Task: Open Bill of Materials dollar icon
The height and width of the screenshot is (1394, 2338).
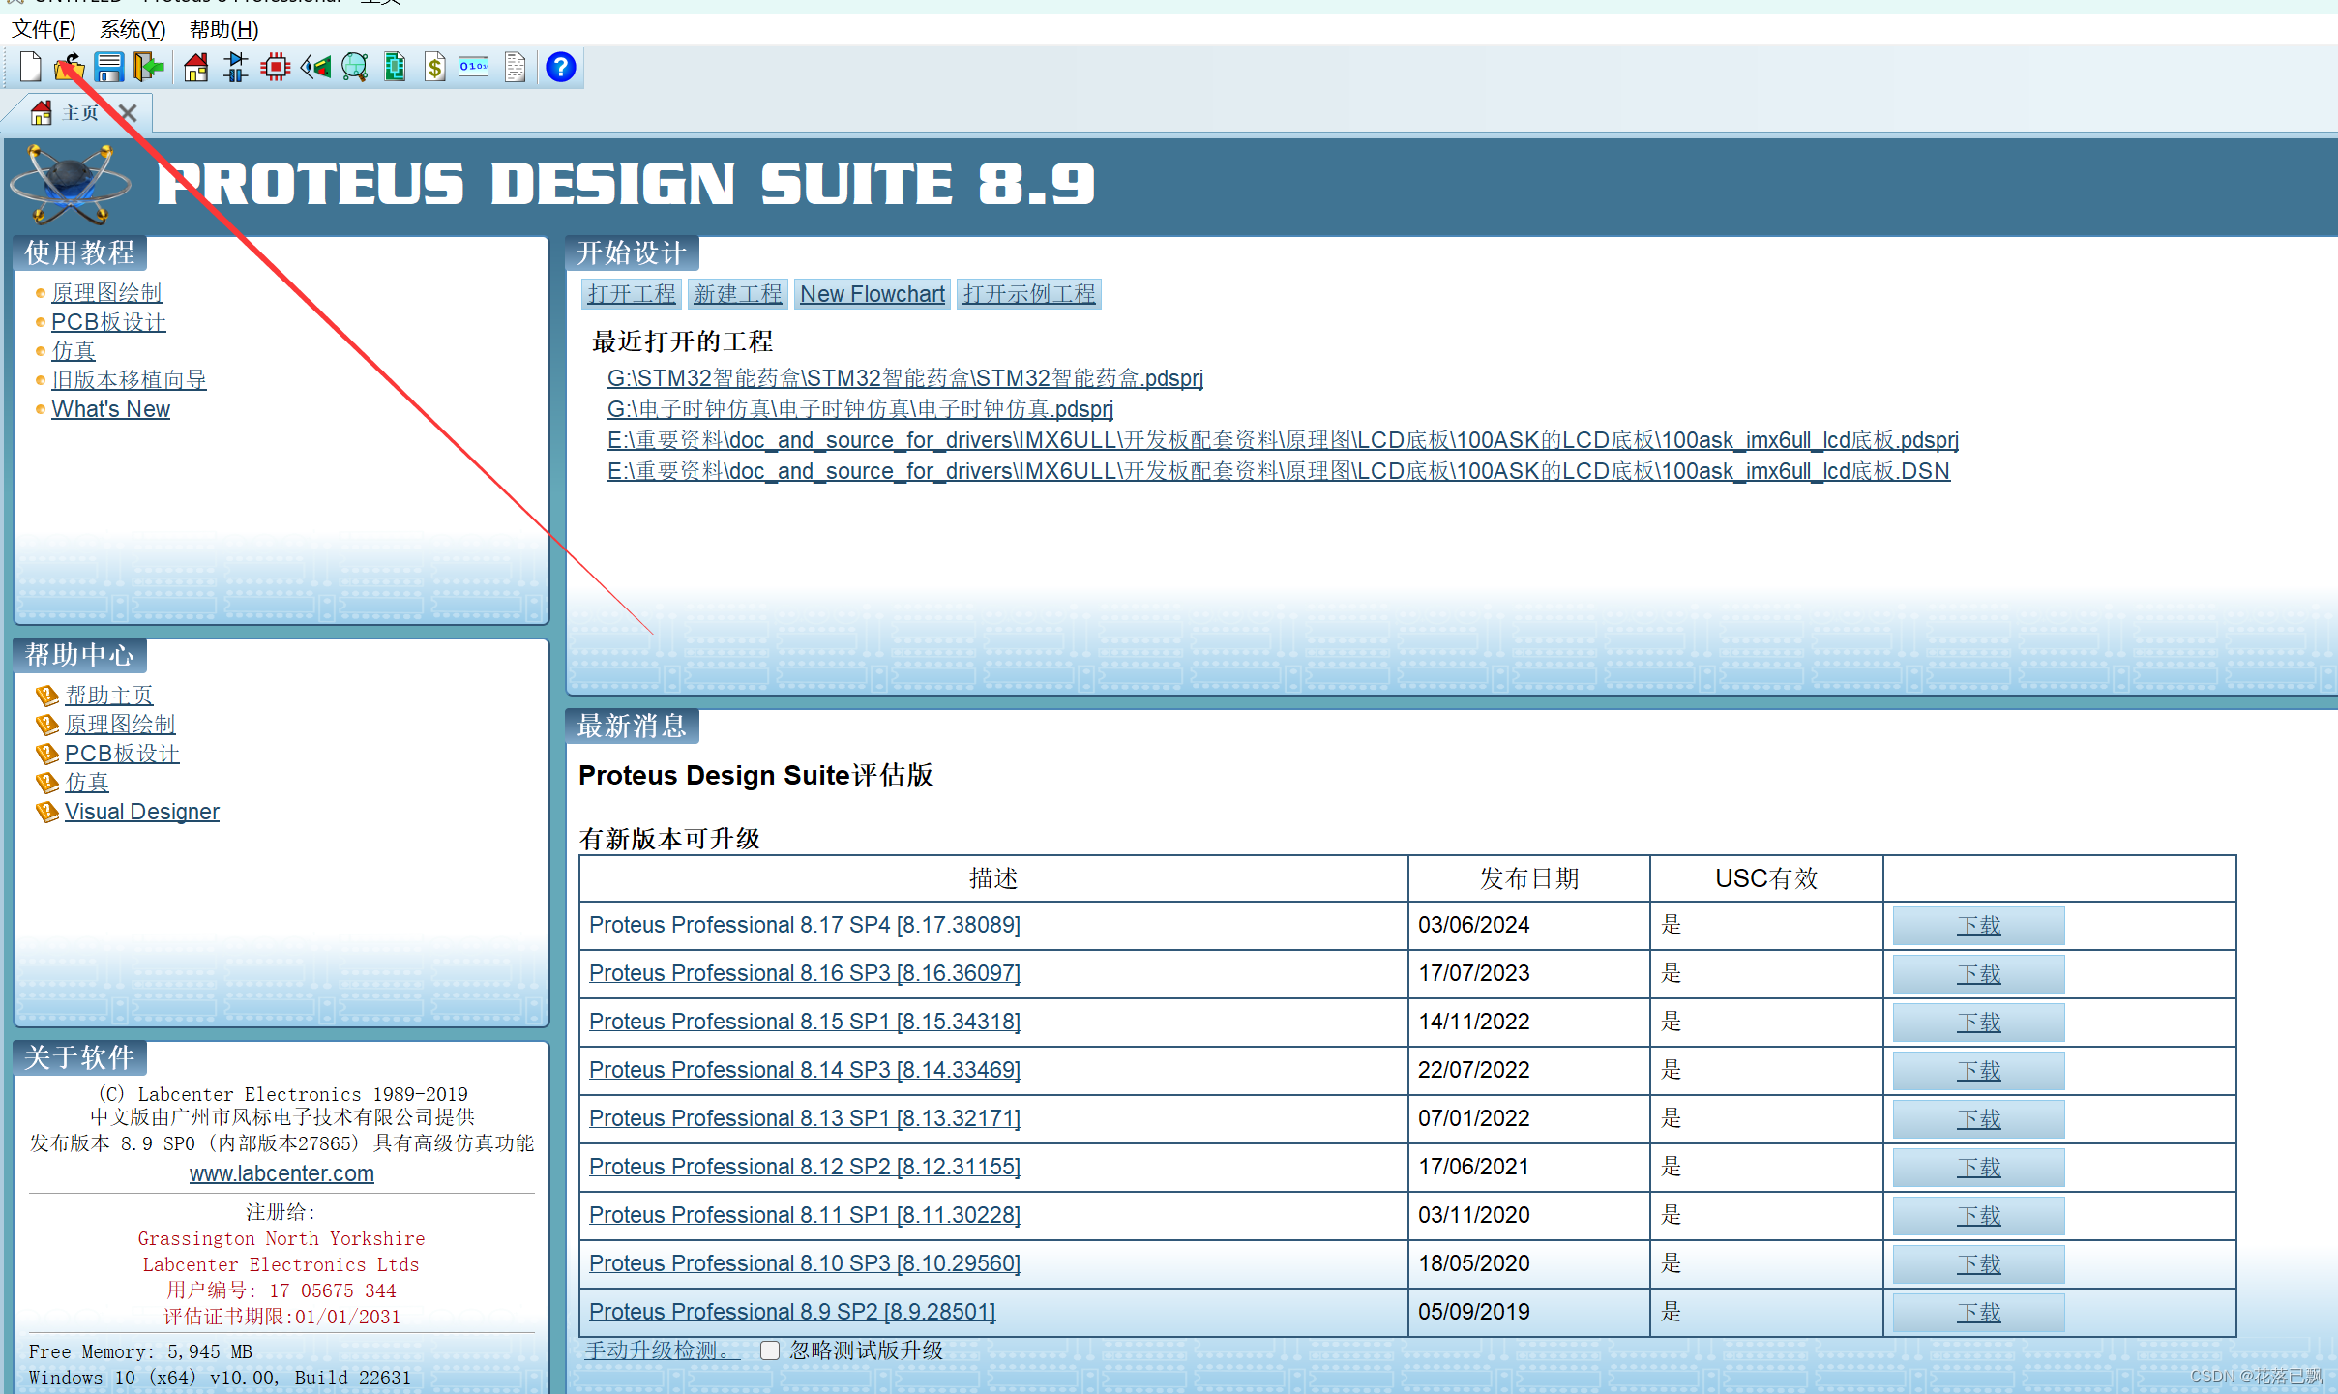Action: point(435,67)
